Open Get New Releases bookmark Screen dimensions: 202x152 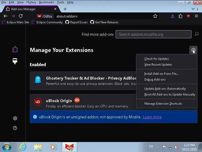pos(104,22)
